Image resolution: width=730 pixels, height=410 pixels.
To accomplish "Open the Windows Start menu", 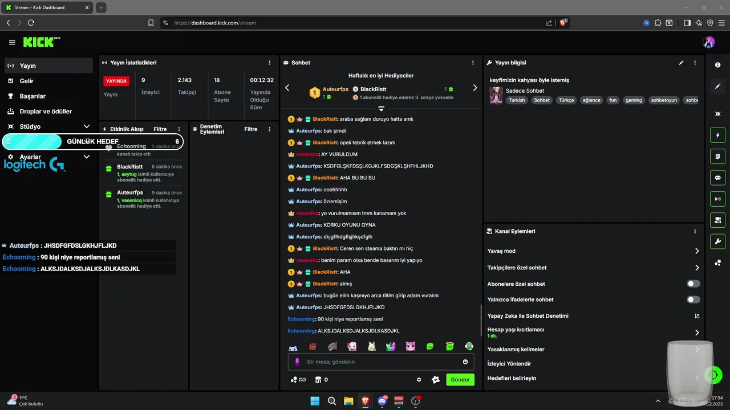I will pyautogui.click(x=315, y=401).
